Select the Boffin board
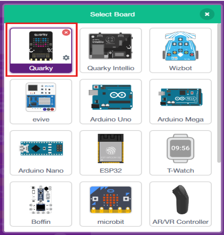The width and height of the screenshot is (224, 235). (x=41, y=204)
